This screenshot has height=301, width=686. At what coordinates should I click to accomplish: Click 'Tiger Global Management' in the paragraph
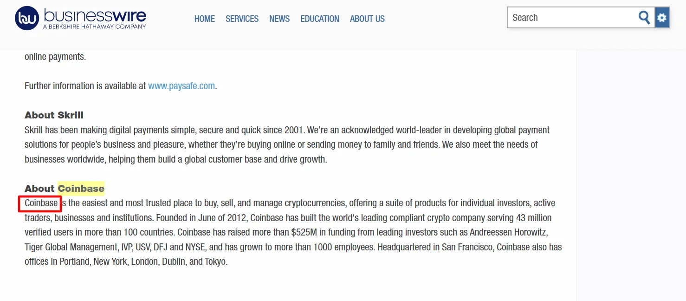[x=71, y=247]
